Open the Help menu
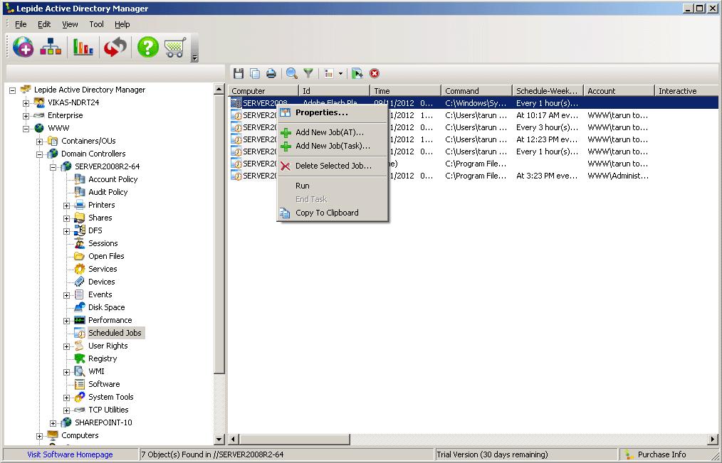The image size is (722, 463). pos(122,24)
